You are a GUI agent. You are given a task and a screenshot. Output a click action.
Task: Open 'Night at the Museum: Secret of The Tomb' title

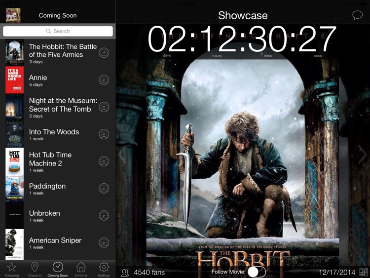[63, 105]
